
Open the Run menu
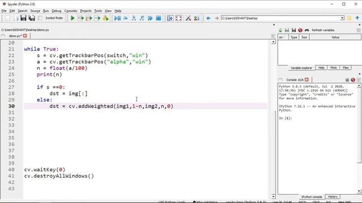pyautogui.click(x=46, y=11)
